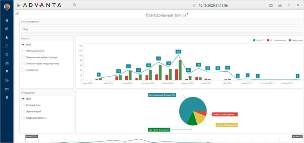Image resolution: width=304 pixels, height=143 pixels.
Task: Open the window panel sidebar icon
Action: pos(7,89)
